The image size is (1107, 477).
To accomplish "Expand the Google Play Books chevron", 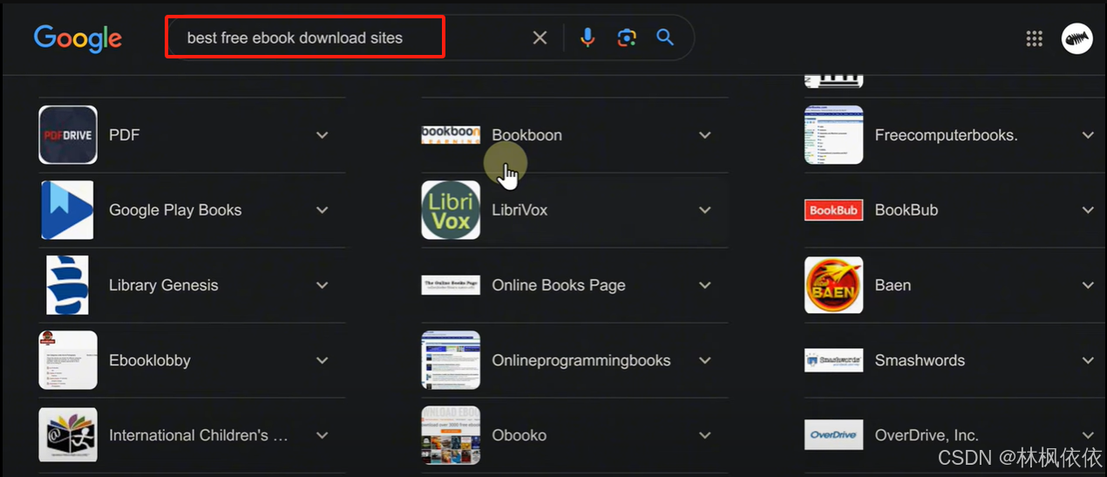I will [323, 210].
